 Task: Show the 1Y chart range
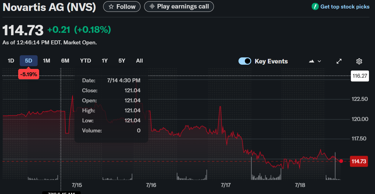tap(105, 61)
